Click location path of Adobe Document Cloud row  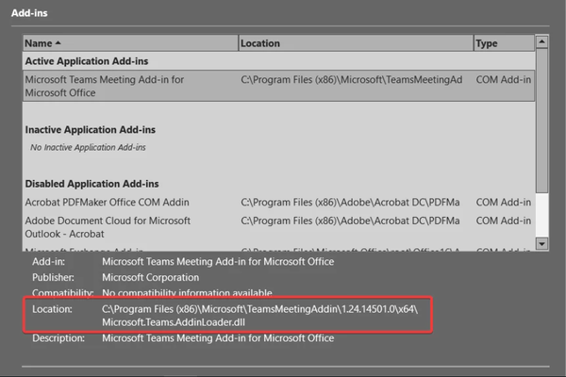(x=350, y=221)
